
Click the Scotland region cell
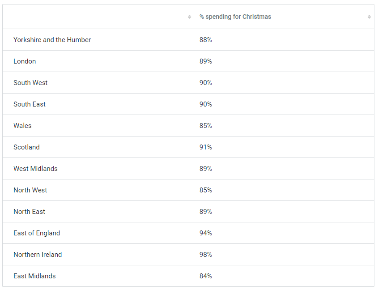point(26,147)
